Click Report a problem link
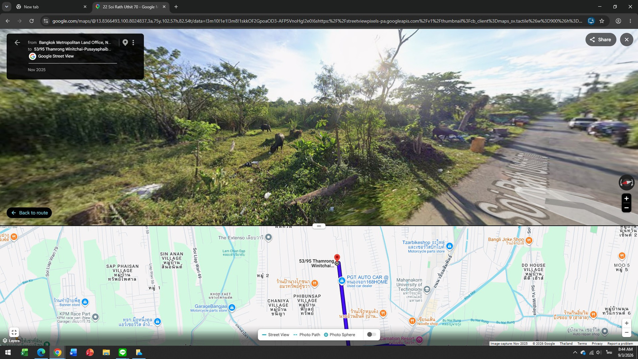 click(x=620, y=343)
